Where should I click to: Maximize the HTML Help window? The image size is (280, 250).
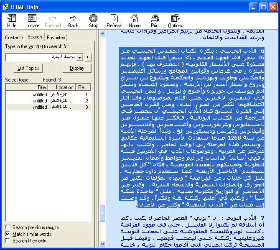(x=263, y=7)
